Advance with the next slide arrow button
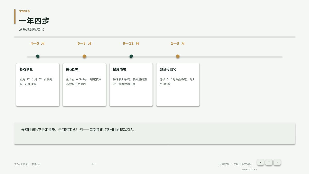 point(277,162)
